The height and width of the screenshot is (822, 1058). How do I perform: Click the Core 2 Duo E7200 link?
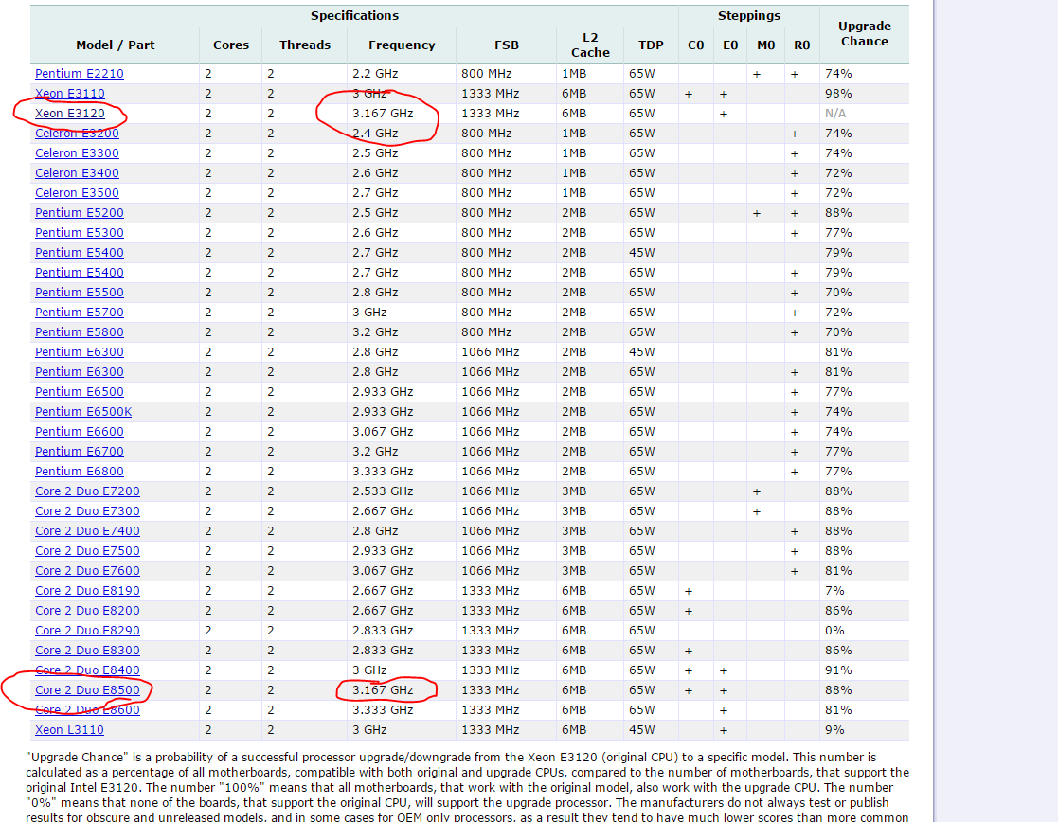(87, 491)
